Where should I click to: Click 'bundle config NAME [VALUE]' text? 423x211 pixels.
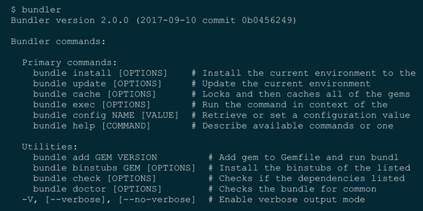click(x=106, y=115)
